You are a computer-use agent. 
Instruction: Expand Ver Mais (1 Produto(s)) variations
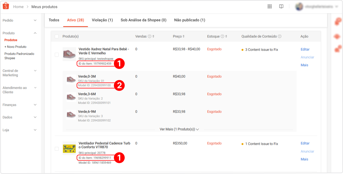[x=179, y=129]
